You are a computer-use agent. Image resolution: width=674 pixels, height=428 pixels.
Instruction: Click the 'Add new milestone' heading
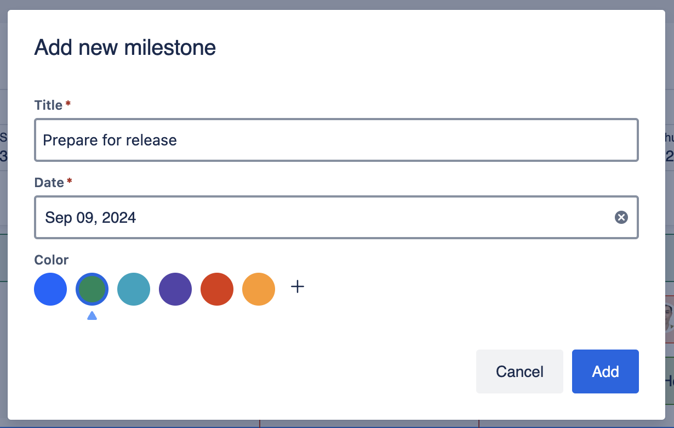125,48
